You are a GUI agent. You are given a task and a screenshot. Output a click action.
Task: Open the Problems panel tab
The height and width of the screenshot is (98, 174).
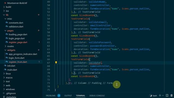(51, 96)
